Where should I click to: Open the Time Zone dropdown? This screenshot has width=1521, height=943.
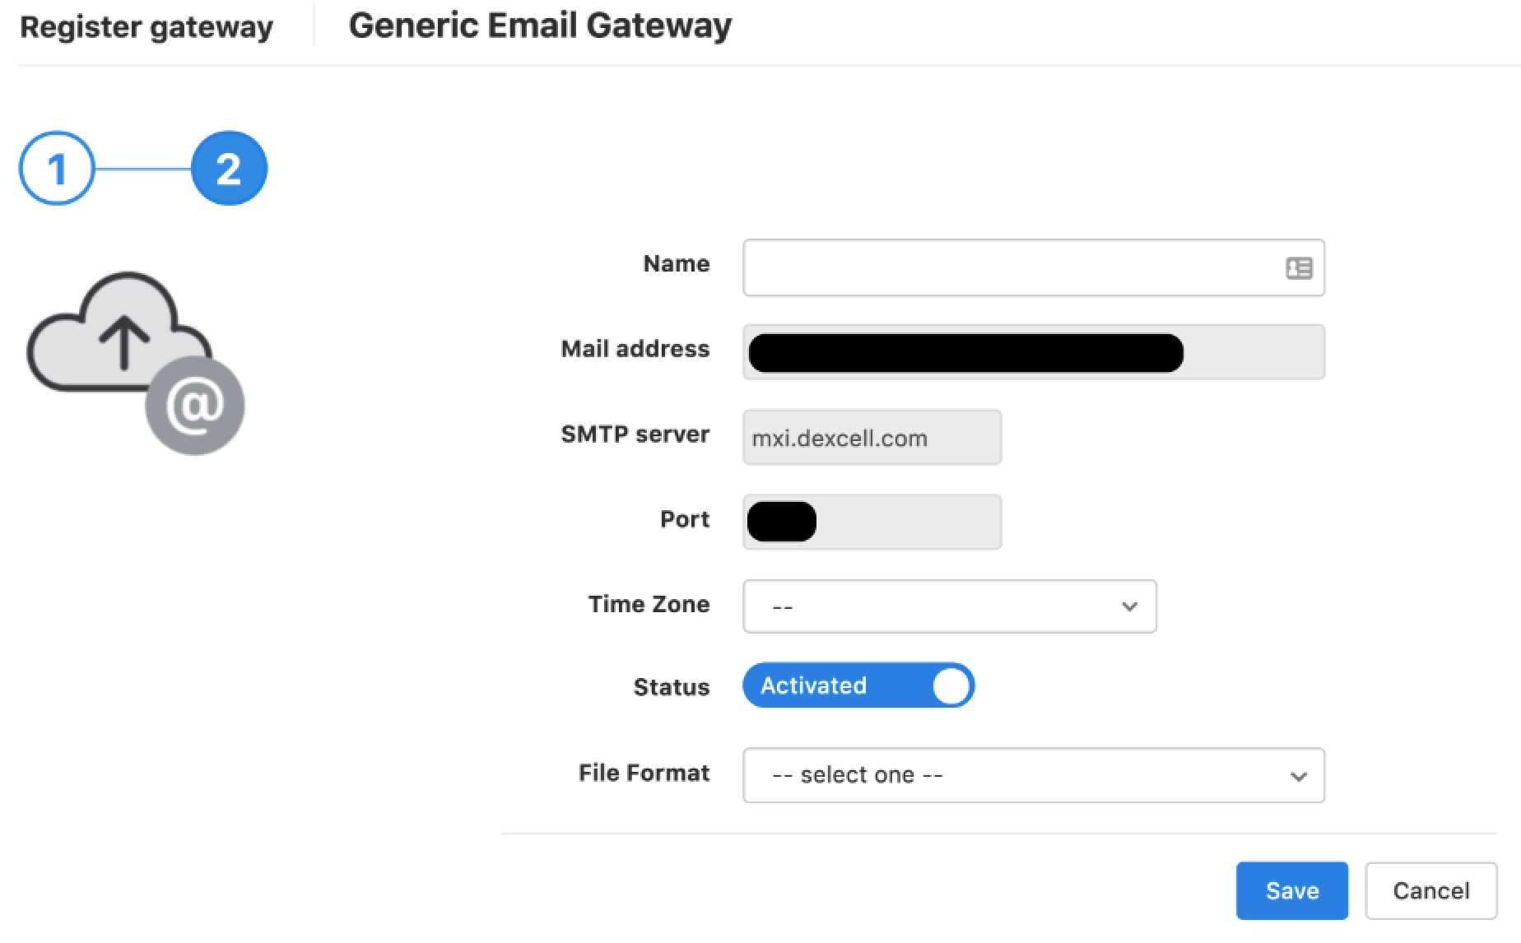point(950,606)
